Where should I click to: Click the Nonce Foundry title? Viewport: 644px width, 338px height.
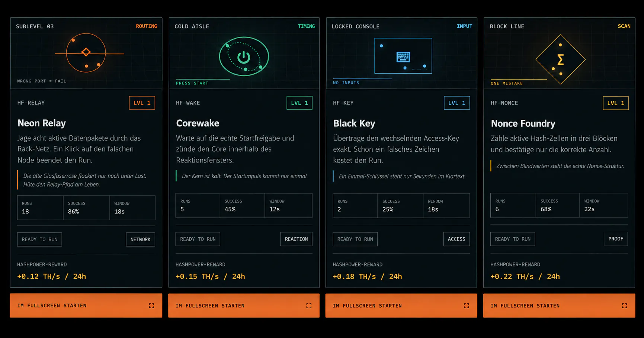click(x=523, y=123)
